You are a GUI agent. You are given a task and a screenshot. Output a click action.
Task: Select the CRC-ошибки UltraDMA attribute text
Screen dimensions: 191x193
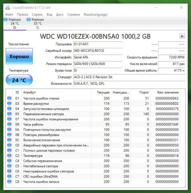pyautogui.click(x=40, y=177)
